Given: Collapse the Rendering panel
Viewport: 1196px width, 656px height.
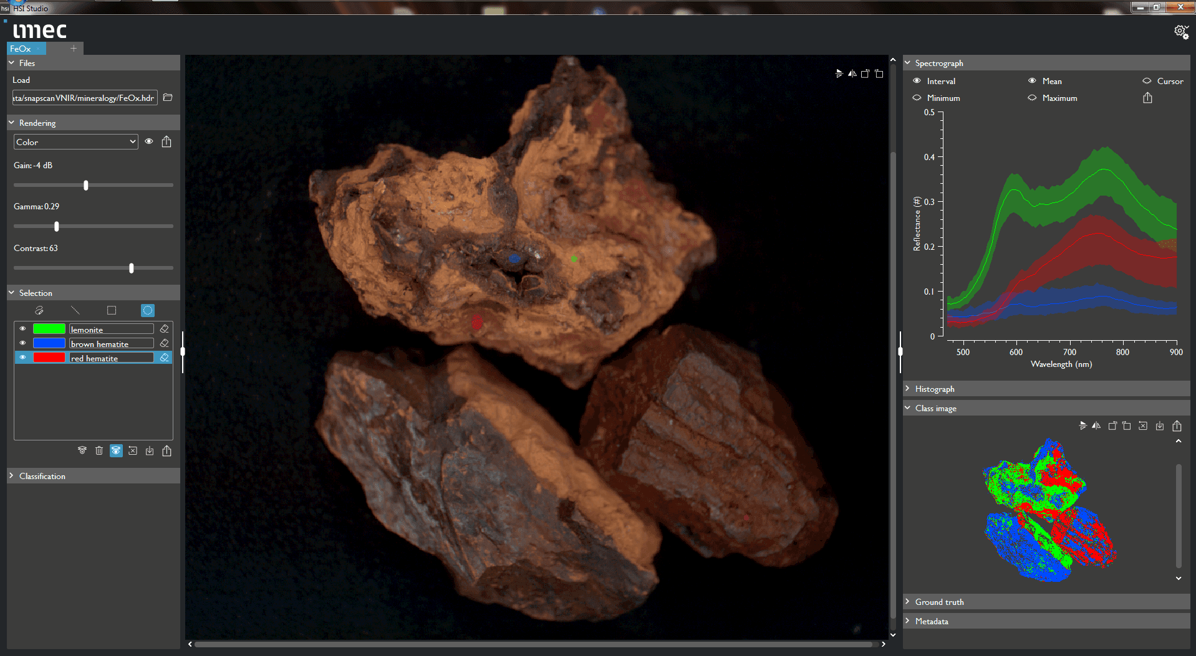Looking at the screenshot, I should [11, 122].
